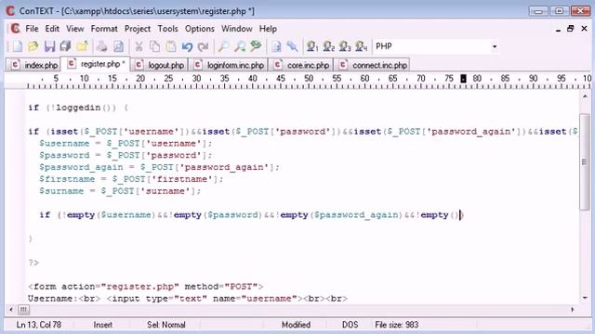Run user command 1 icon
Viewport: 595px width, 334px height.
coord(312,46)
